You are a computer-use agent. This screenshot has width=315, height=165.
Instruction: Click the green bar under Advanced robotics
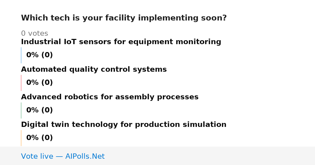click(x=21, y=110)
